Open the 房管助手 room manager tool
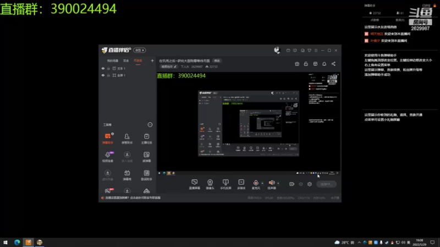 [127, 139]
